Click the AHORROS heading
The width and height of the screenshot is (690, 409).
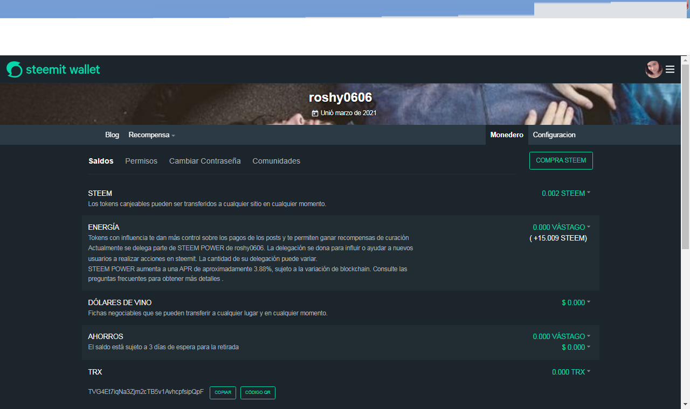click(x=106, y=336)
